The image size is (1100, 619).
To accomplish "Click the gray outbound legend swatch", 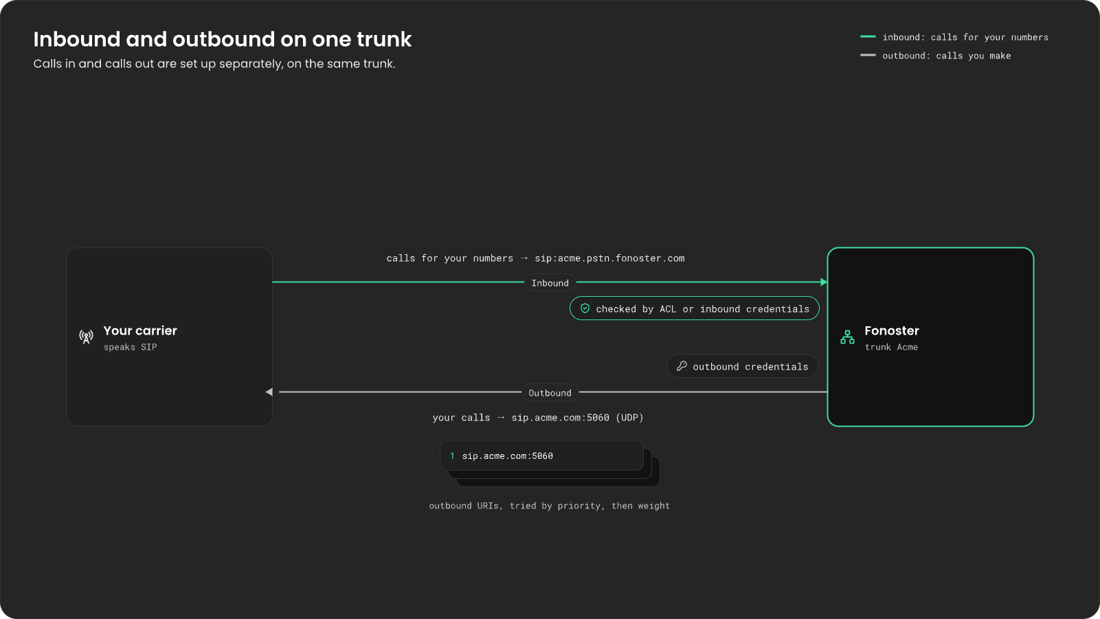I will click(868, 55).
